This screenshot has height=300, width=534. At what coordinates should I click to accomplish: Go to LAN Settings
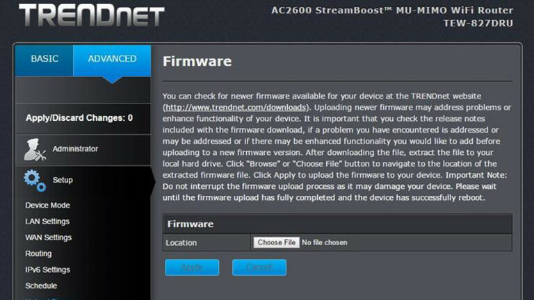47,222
